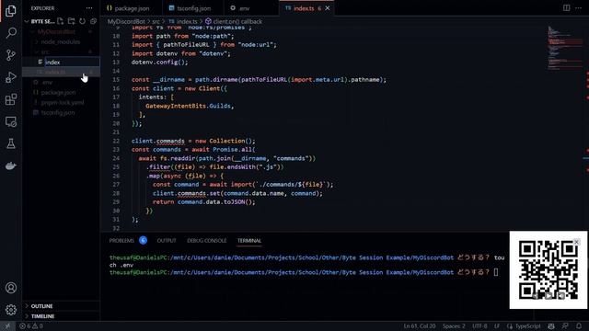Viewport: 589px width, 331px height.
Task: Click the Copilot status icon in status bar
Action: pos(551,326)
